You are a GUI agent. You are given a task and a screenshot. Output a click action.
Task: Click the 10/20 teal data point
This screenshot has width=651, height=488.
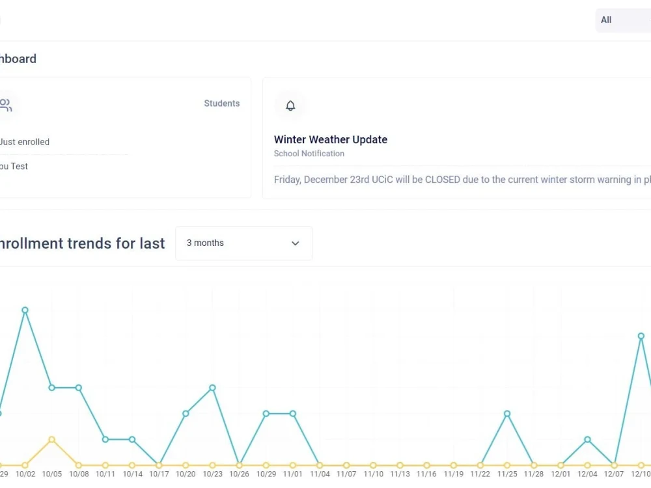(x=186, y=413)
